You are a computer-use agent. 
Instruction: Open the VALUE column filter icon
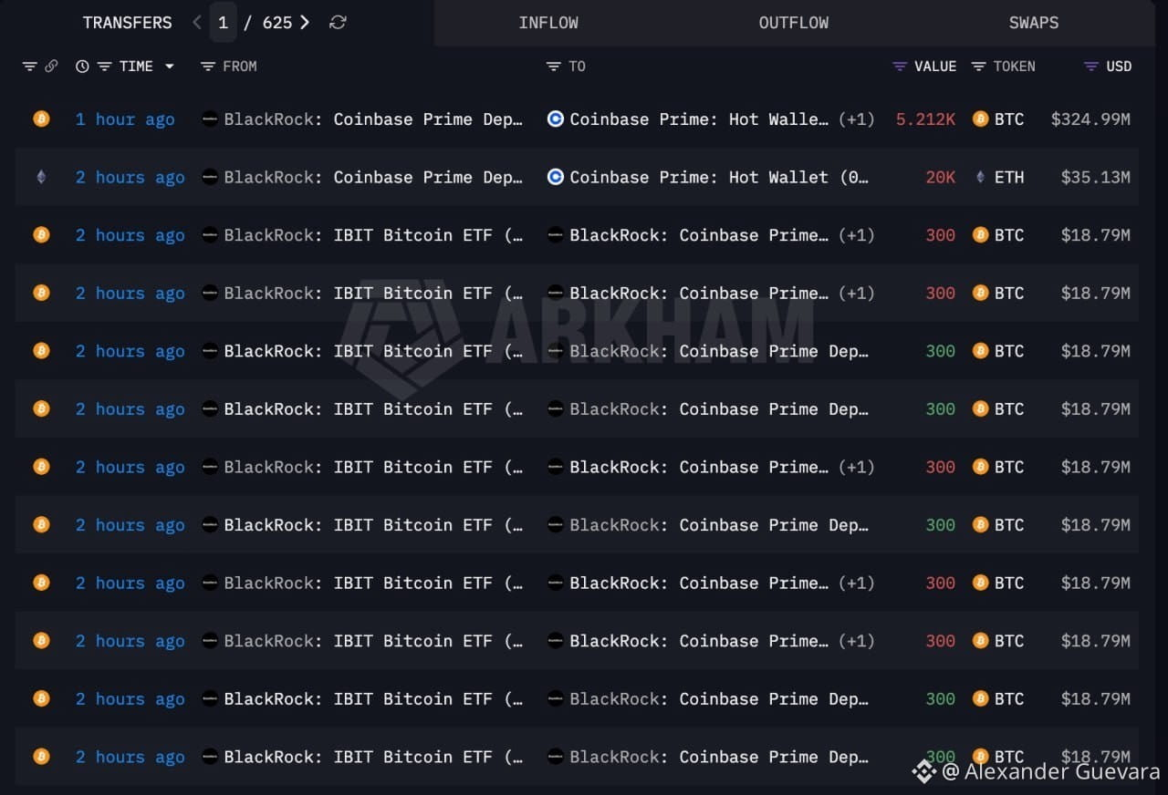(x=900, y=67)
